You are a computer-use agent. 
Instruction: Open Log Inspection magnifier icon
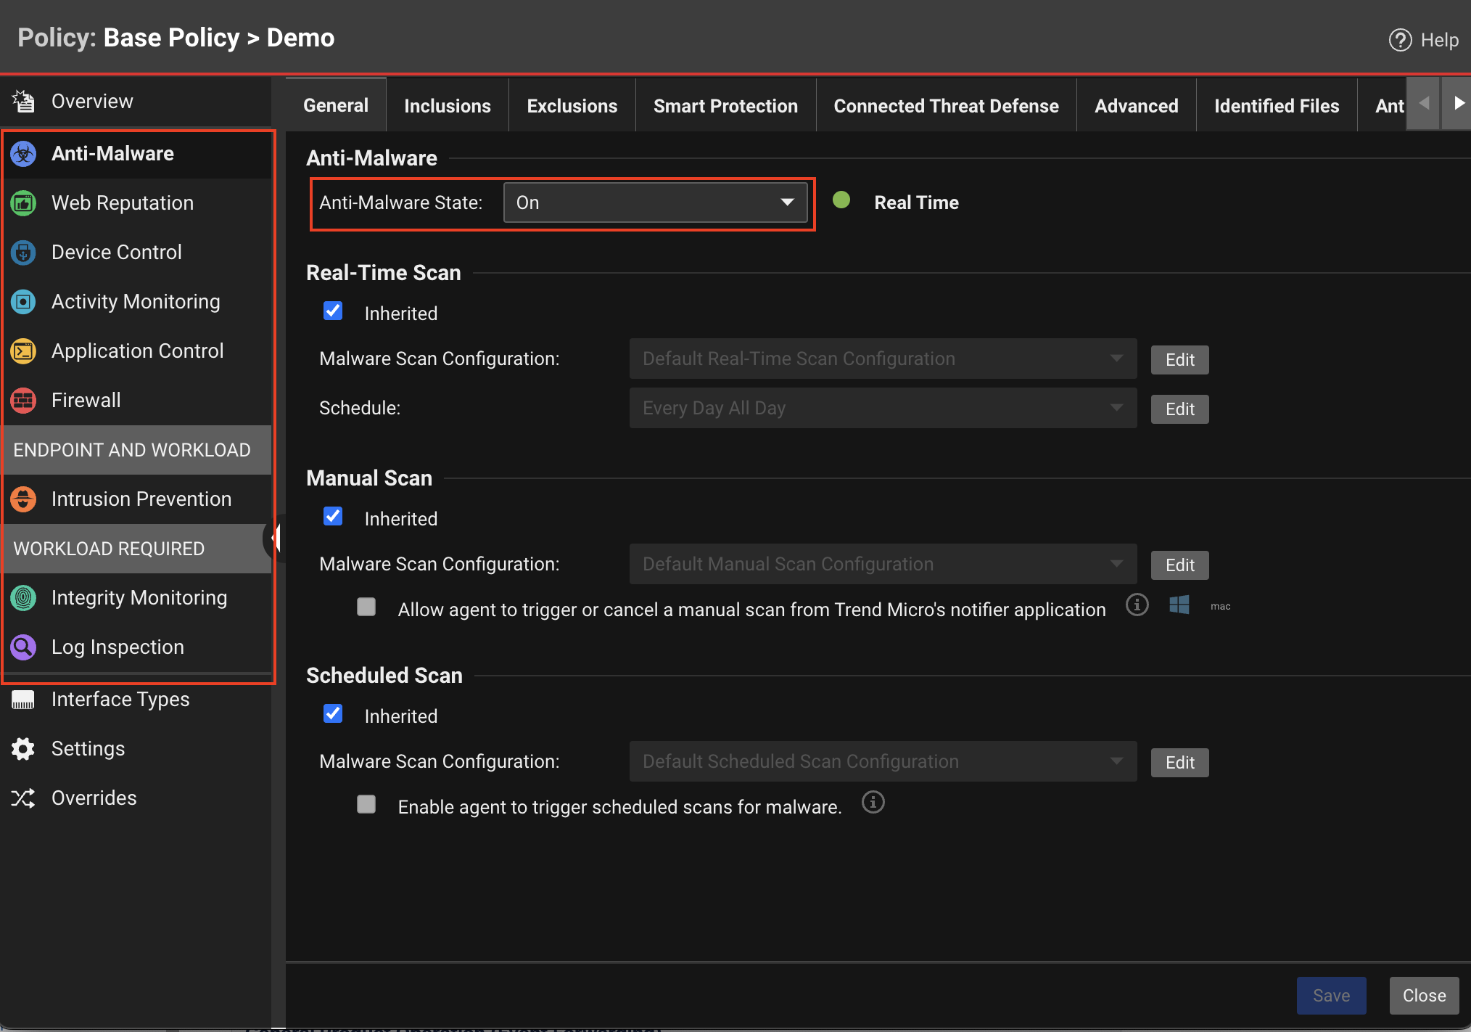pos(23,647)
